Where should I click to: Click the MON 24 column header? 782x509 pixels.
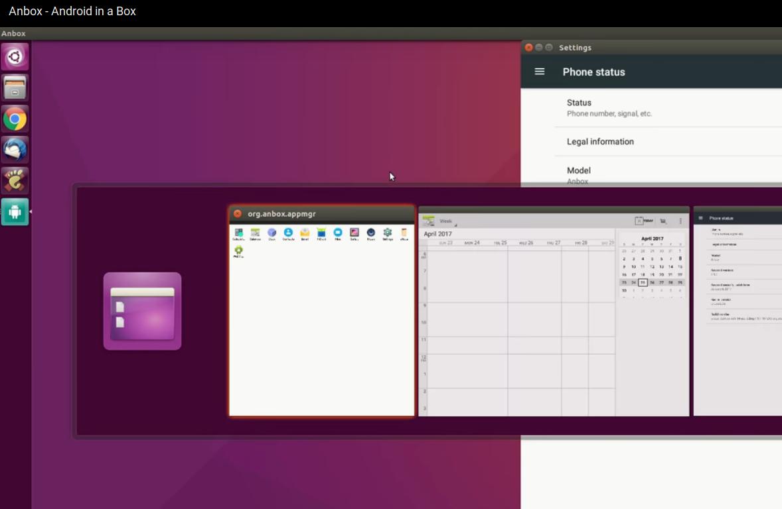[x=472, y=243]
